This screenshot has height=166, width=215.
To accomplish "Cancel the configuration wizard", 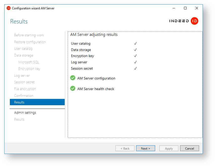I will 189,148.
